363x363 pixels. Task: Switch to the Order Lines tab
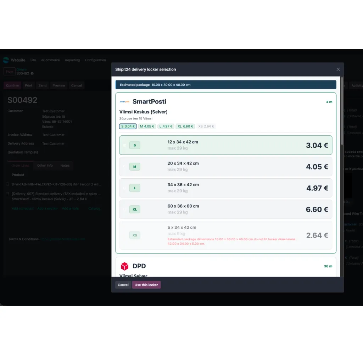pyautogui.click(x=20, y=166)
